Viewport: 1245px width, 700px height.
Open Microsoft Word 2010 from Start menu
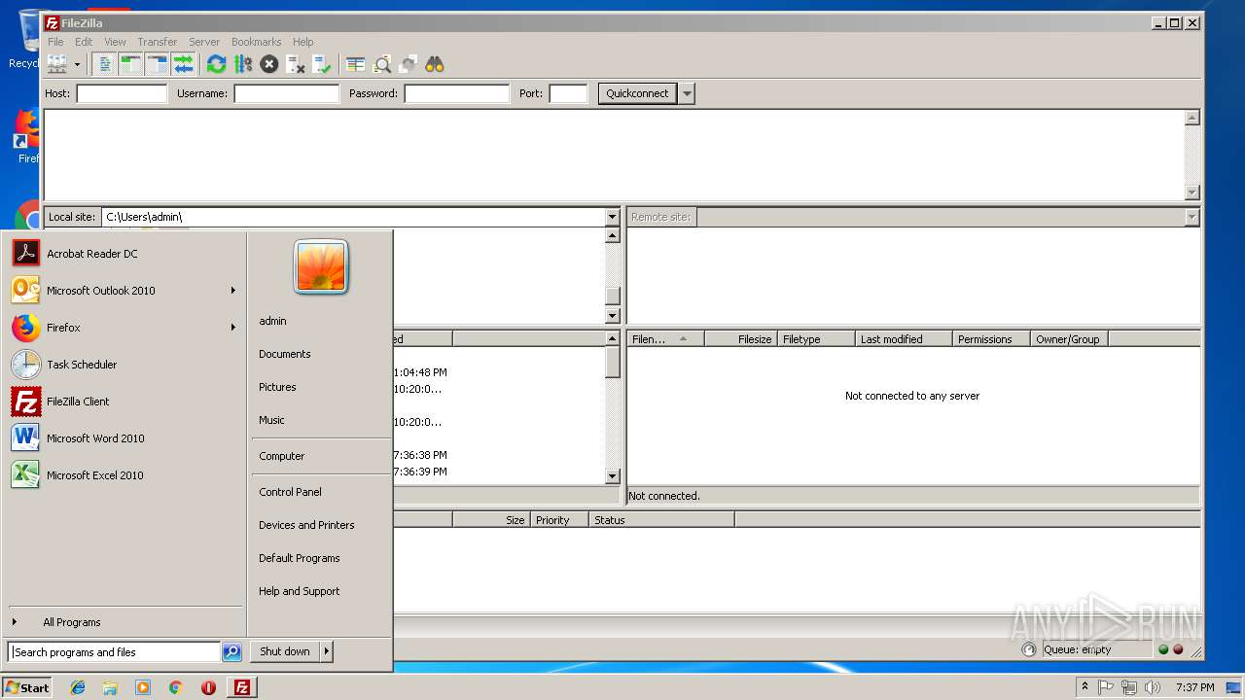click(x=124, y=438)
